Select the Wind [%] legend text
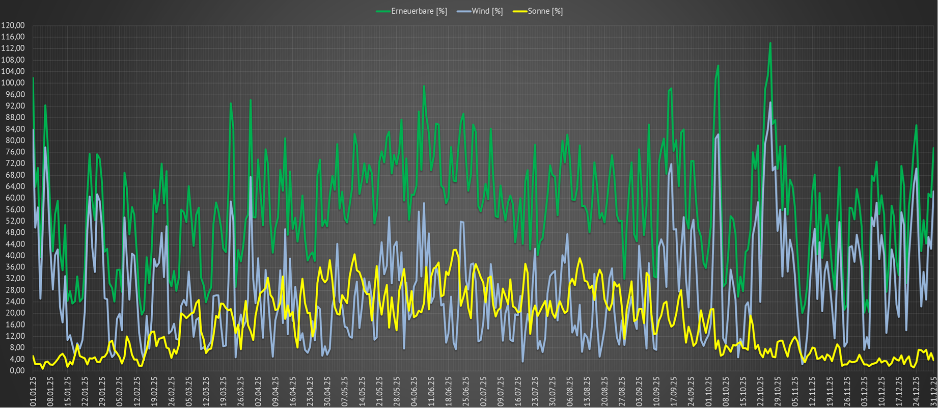 click(x=487, y=11)
